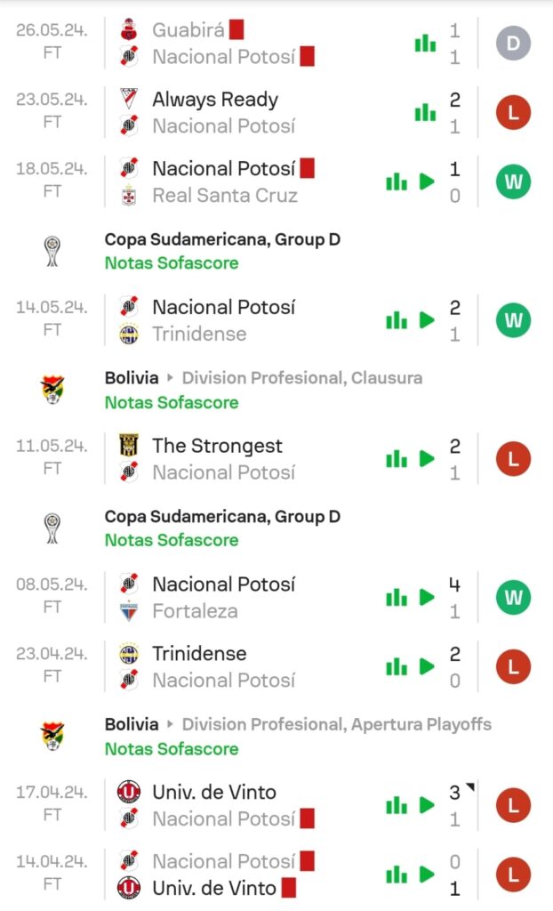Click the Always Ready team crest
Image resolution: width=553 pixels, height=911 pixels.
tap(129, 99)
